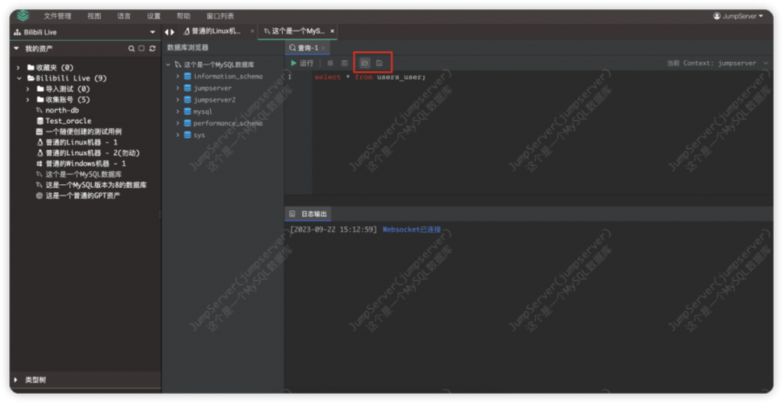This screenshot has height=403, width=783.
Task: Switch to the 日志输出 tab
Action: tap(309, 213)
